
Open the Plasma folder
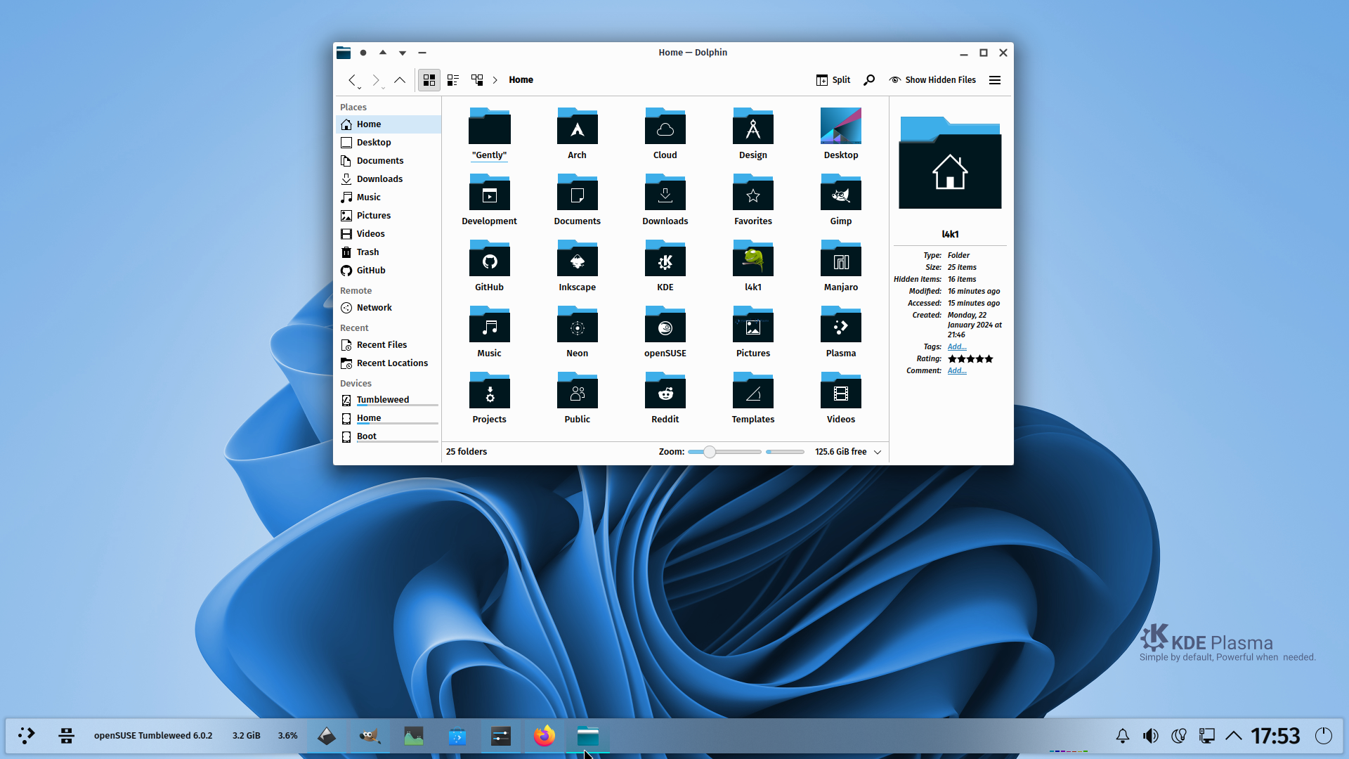(x=840, y=332)
